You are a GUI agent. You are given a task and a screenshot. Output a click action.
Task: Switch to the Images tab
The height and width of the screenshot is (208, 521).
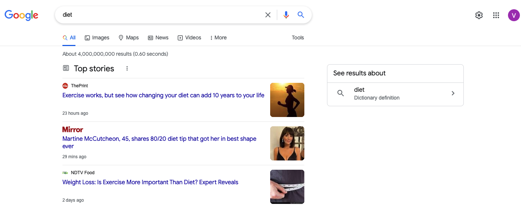(x=97, y=38)
